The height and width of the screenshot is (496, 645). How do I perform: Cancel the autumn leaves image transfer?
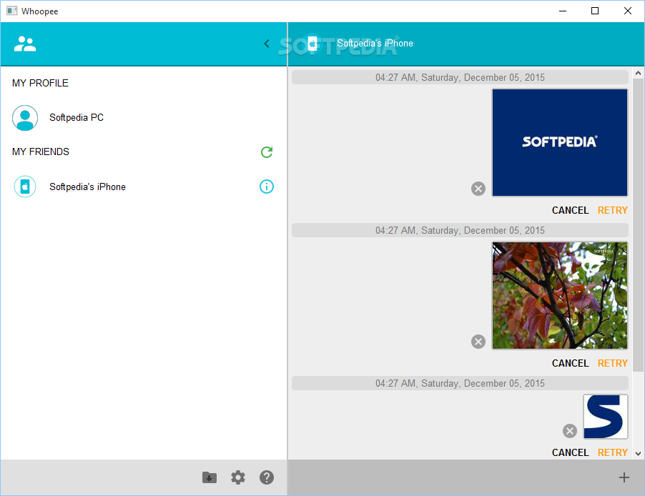click(570, 363)
